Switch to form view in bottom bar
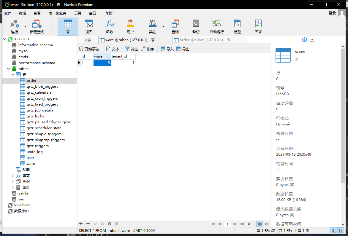The width and height of the screenshot is (348, 236). click(267, 224)
